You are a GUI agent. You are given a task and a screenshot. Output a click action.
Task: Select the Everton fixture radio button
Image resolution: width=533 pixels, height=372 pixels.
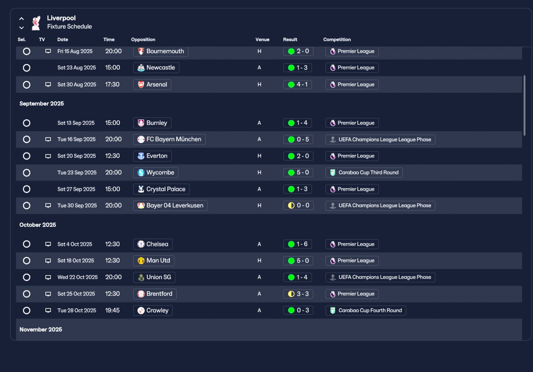[x=27, y=156]
